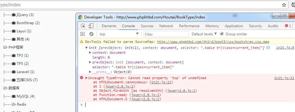Maximize the Developer Tools window
Screen dimensions: 295x112
(x=285, y=16)
